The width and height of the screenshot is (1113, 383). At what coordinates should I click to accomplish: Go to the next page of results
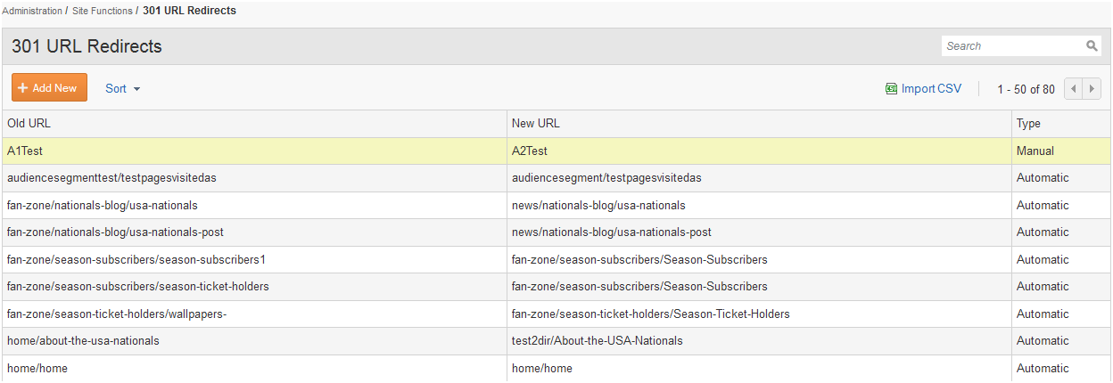click(1092, 89)
